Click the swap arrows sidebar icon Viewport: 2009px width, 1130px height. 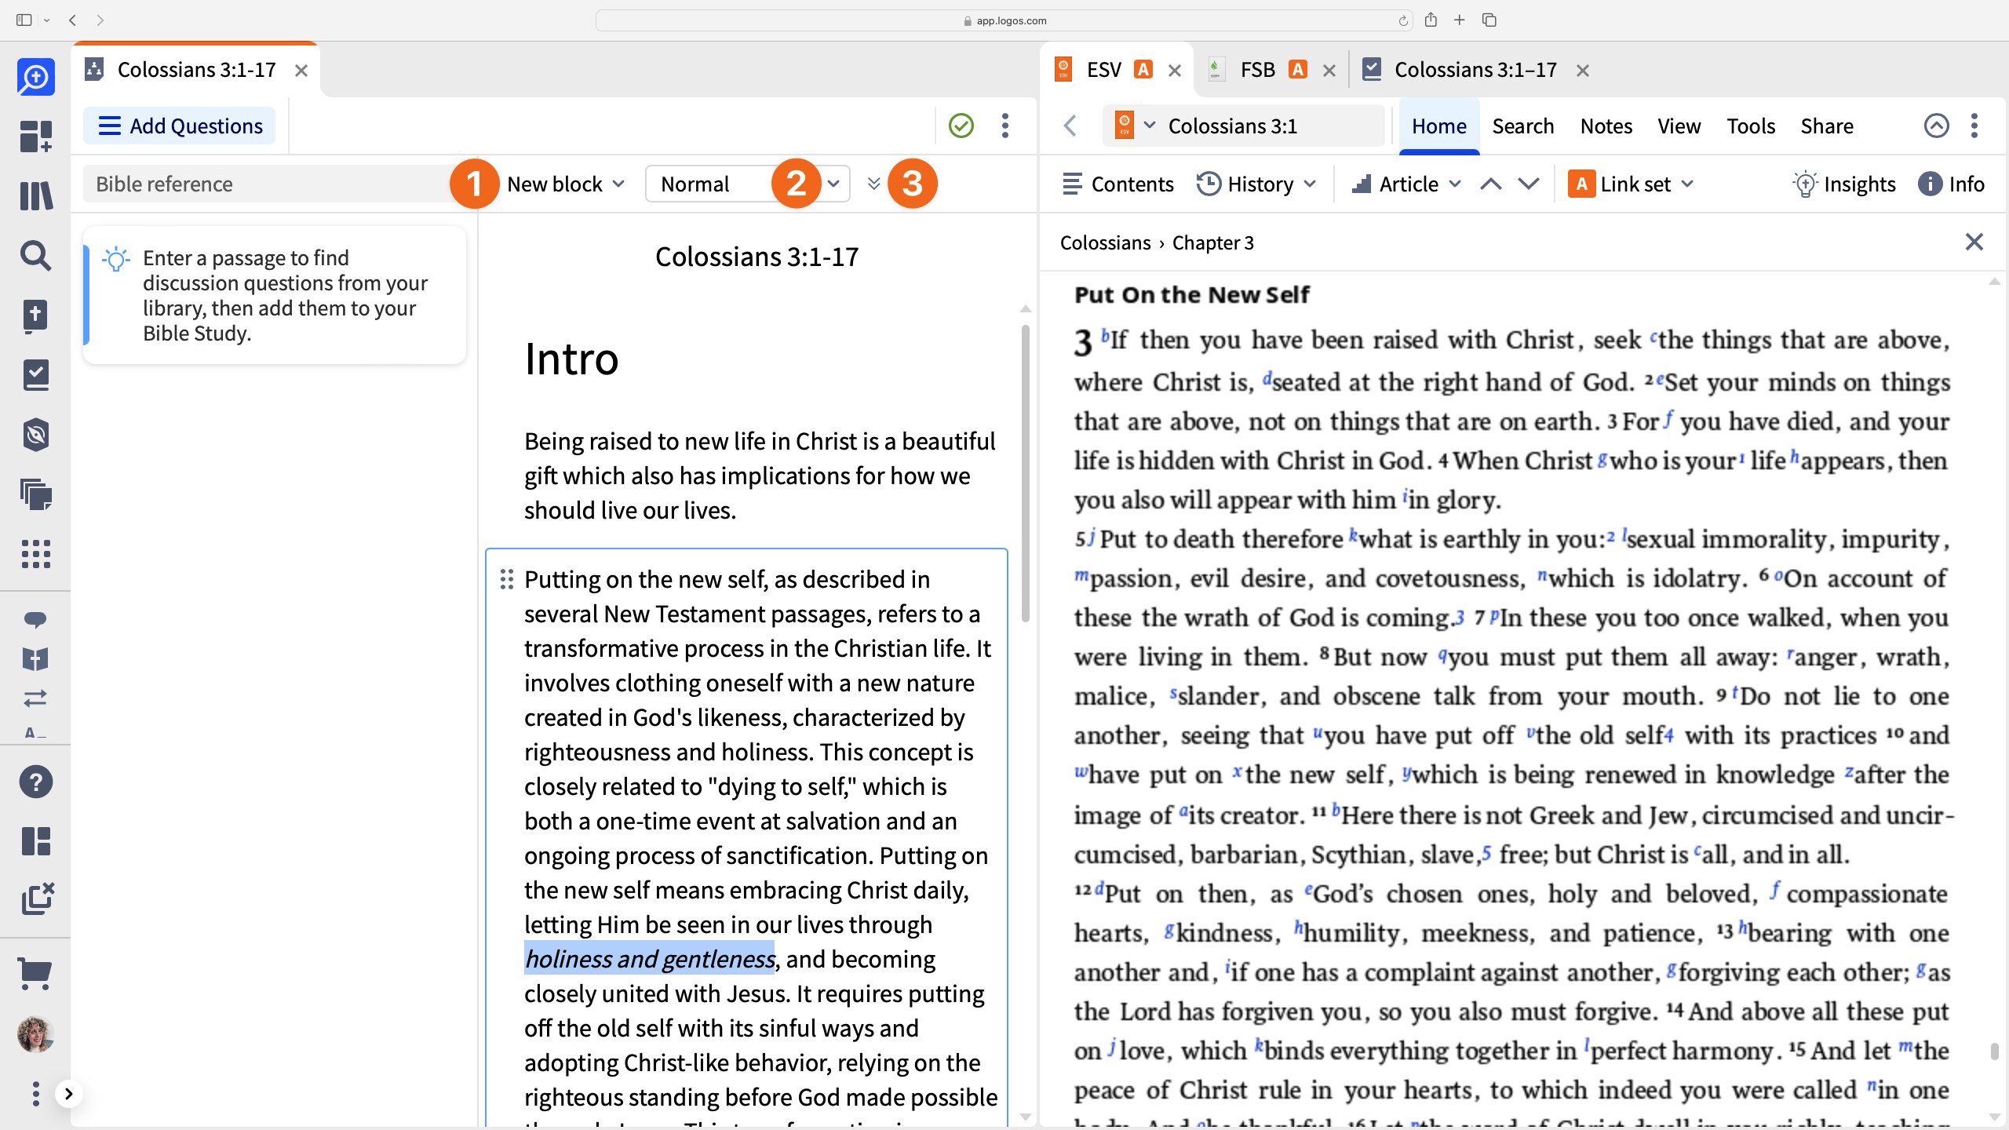[x=35, y=698]
